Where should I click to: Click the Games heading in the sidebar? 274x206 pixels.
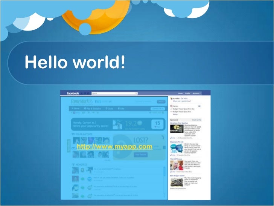pos(175,106)
